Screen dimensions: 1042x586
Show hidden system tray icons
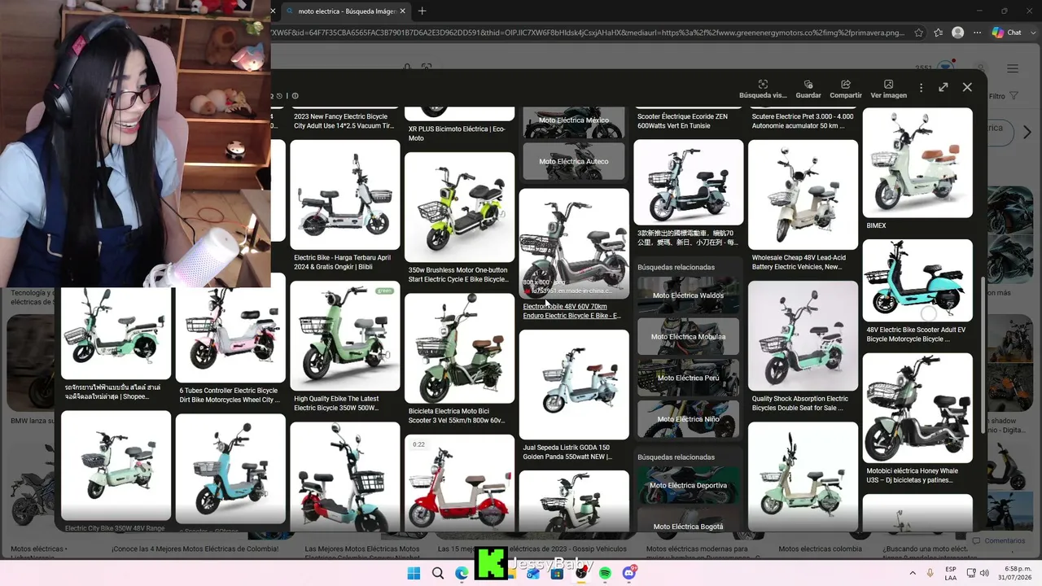[x=913, y=574]
